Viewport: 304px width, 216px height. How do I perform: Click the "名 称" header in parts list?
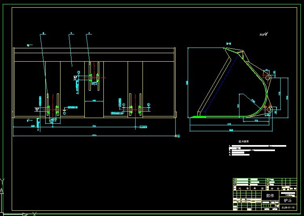[x=258, y=188]
